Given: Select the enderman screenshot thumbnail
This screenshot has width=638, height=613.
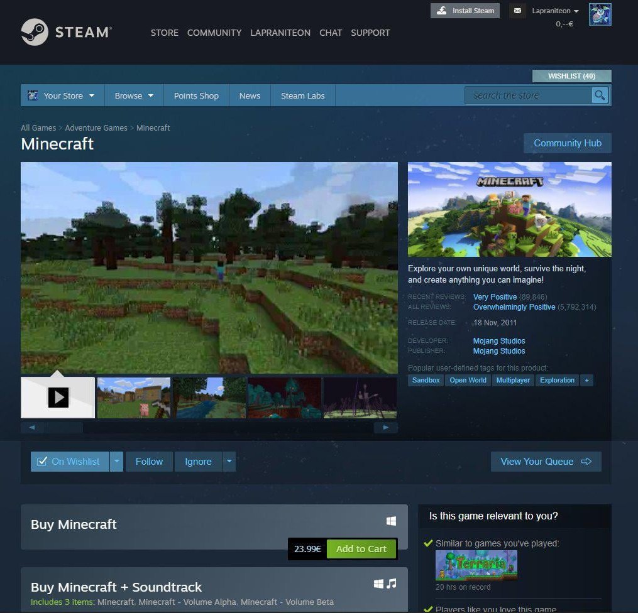Looking at the screenshot, I should [x=360, y=398].
